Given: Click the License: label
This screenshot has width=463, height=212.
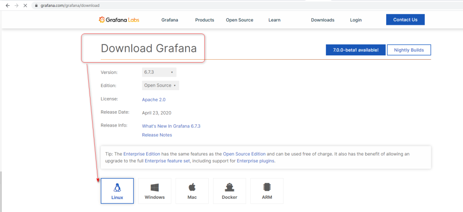Looking at the screenshot, I should pyautogui.click(x=109, y=99).
